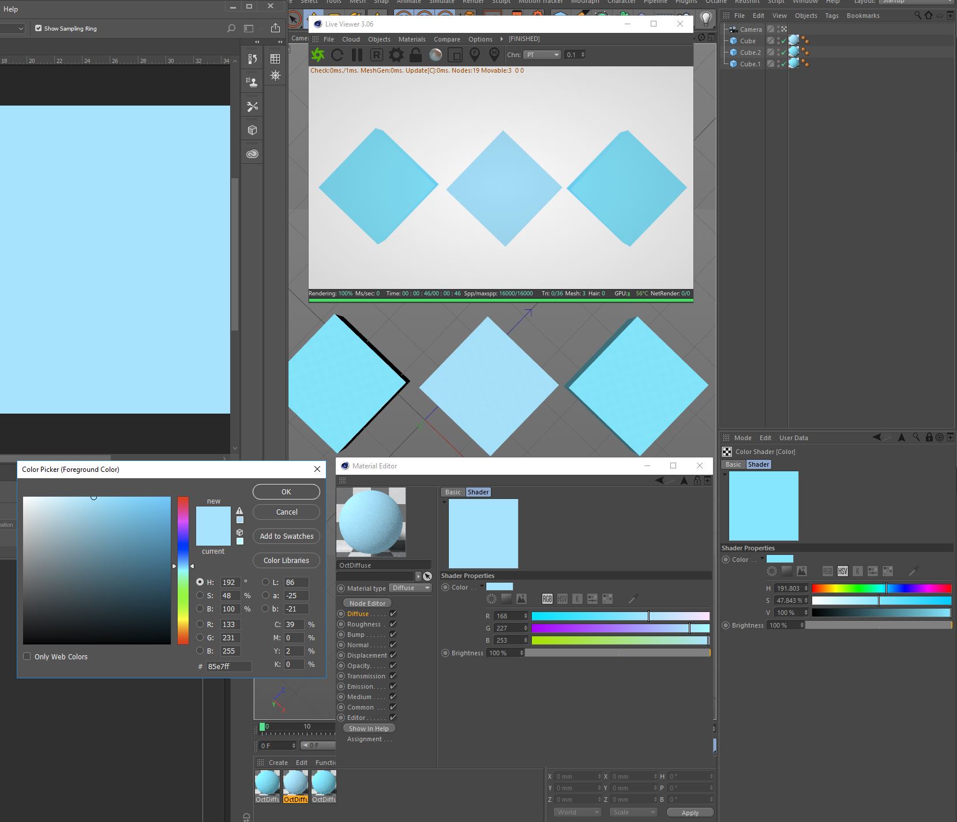Click the home icon in Object Manager
957x822 pixels.
929,16
